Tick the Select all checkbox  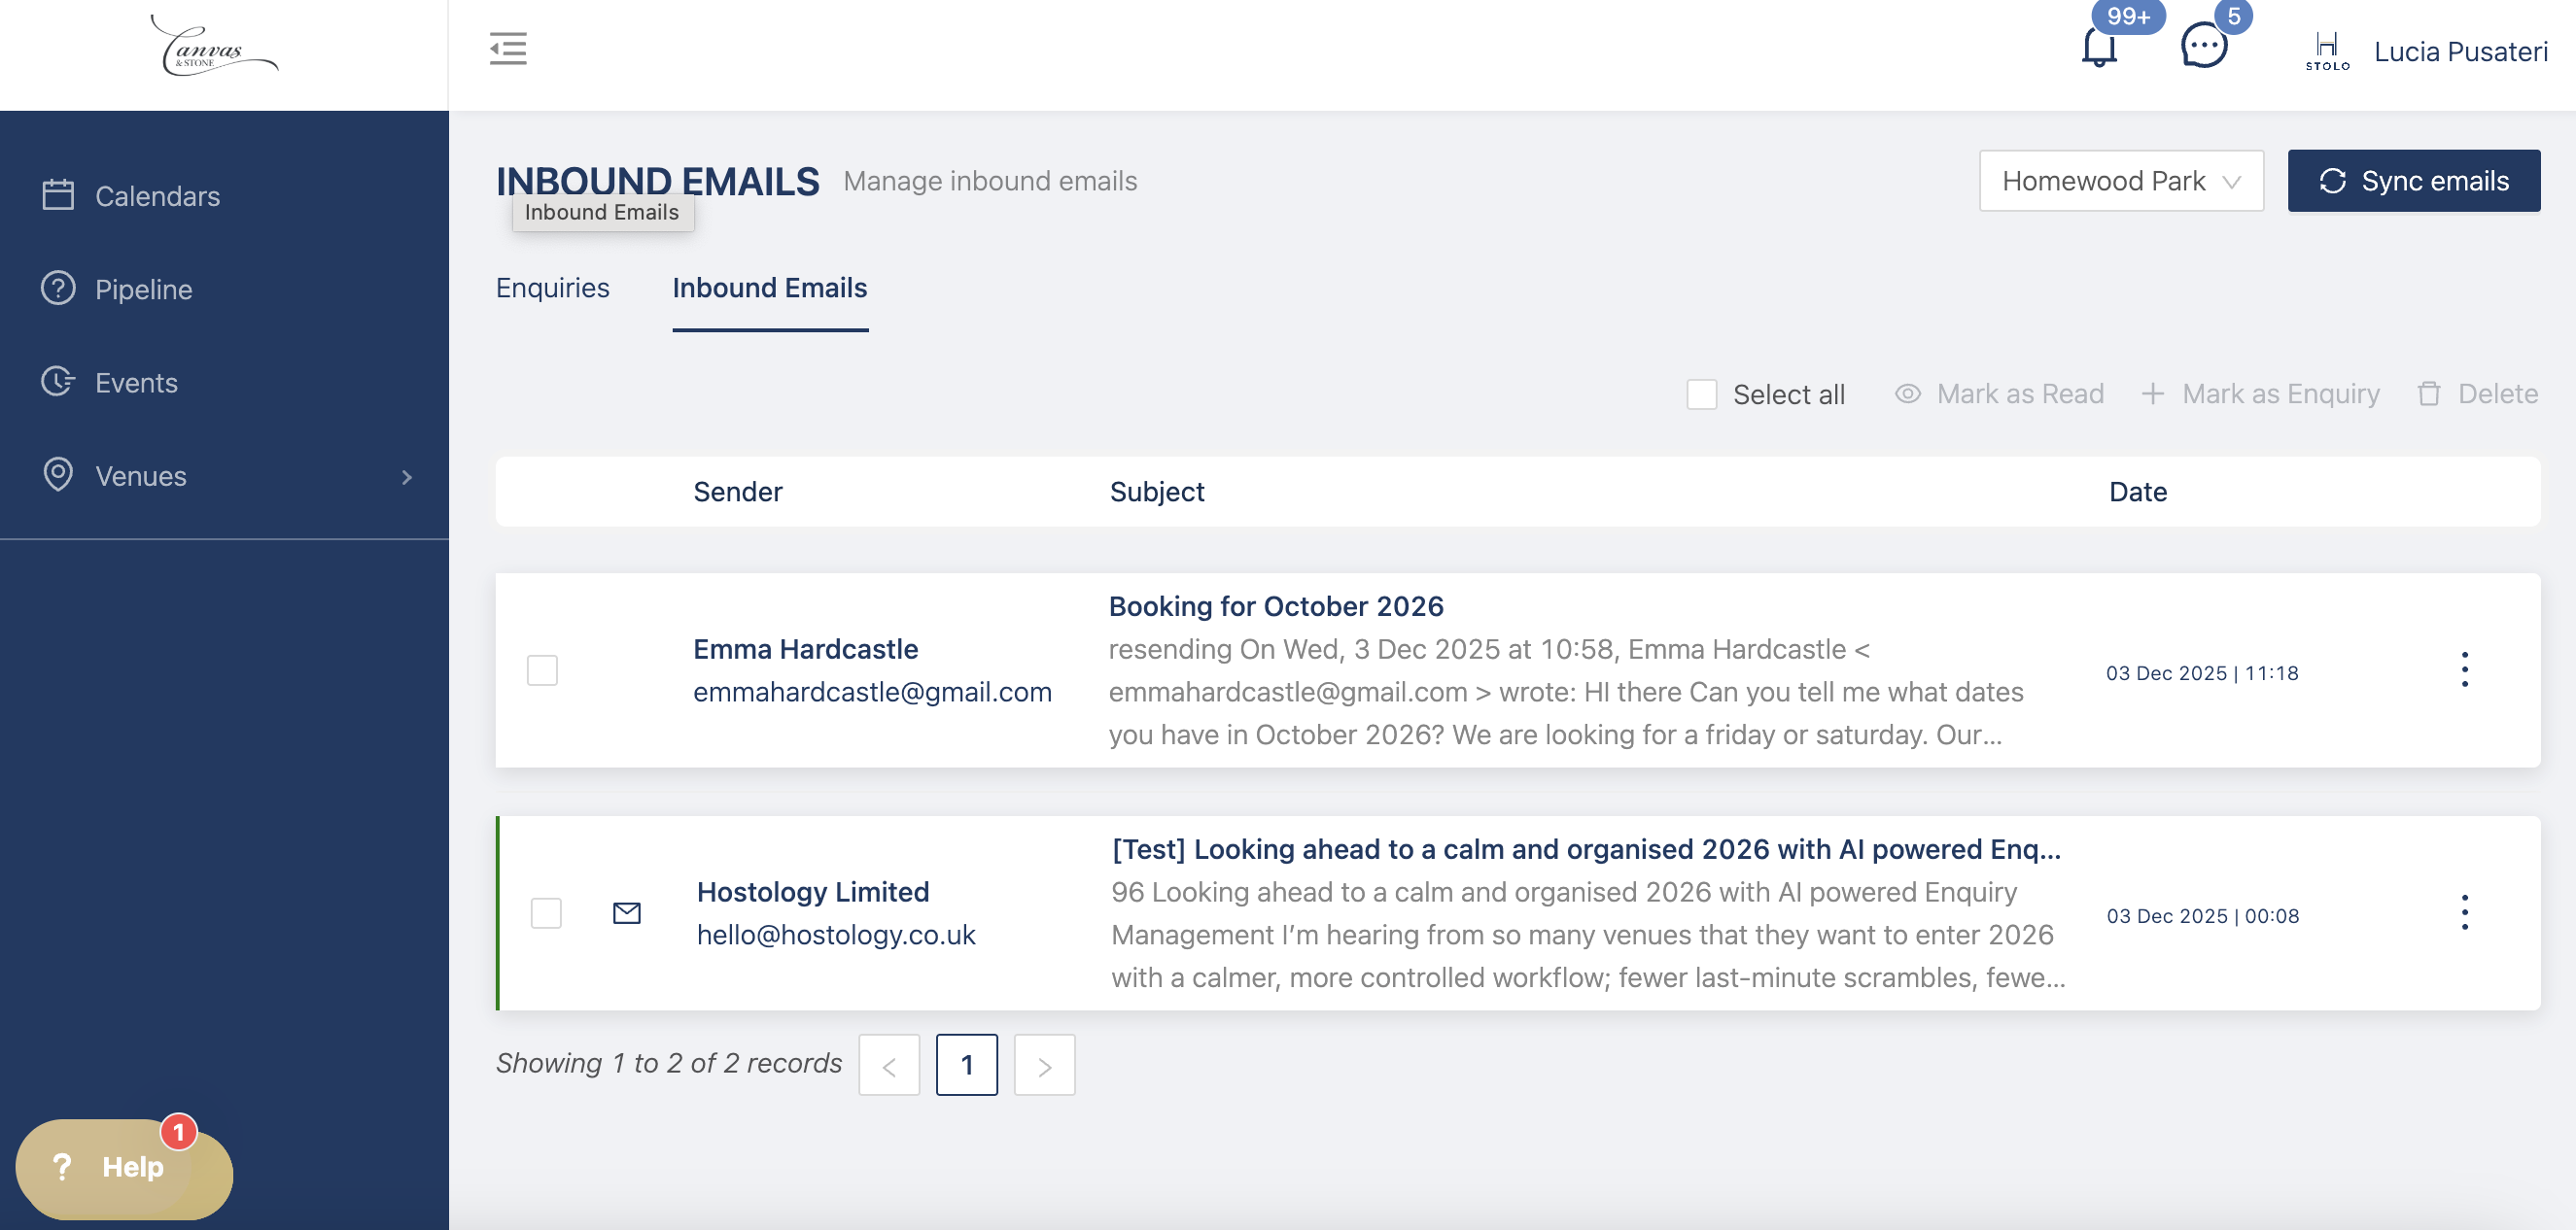click(1702, 393)
